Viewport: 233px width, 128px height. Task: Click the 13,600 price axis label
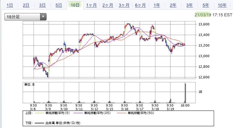(204, 24)
